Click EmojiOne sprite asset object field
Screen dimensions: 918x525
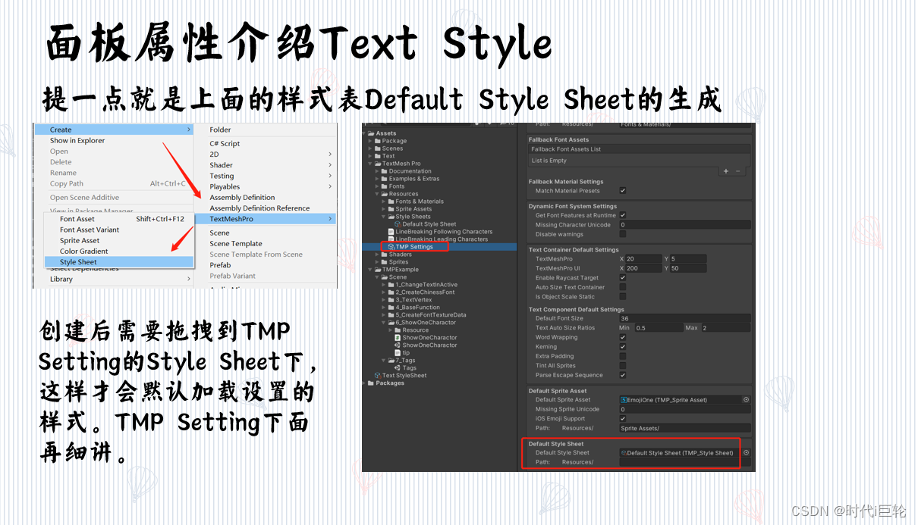pyautogui.click(x=680, y=399)
